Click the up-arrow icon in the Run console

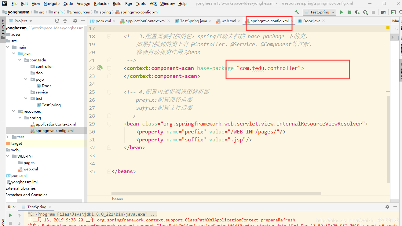coord(19,215)
